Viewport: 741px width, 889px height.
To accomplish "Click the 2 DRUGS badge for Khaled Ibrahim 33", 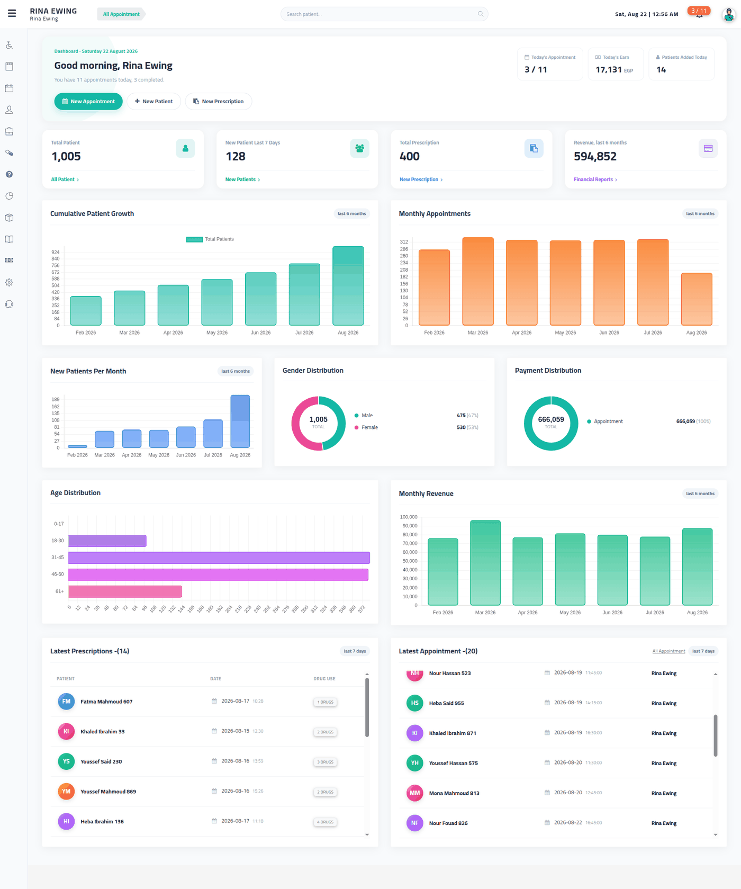I will [326, 732].
